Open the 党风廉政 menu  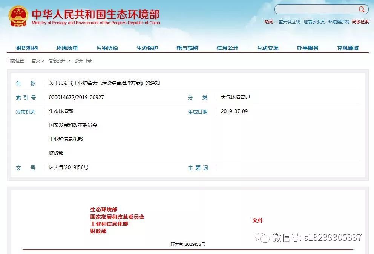point(348,48)
